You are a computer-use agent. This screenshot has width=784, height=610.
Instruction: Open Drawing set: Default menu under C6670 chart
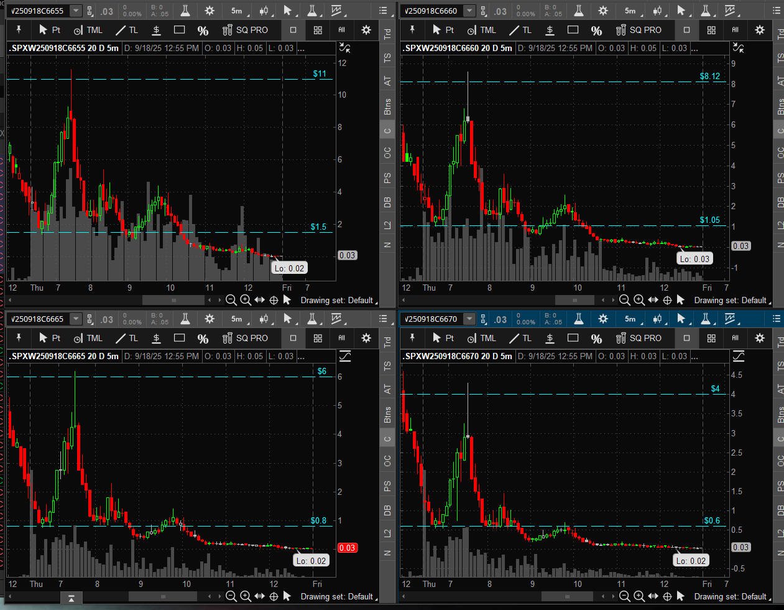click(730, 596)
